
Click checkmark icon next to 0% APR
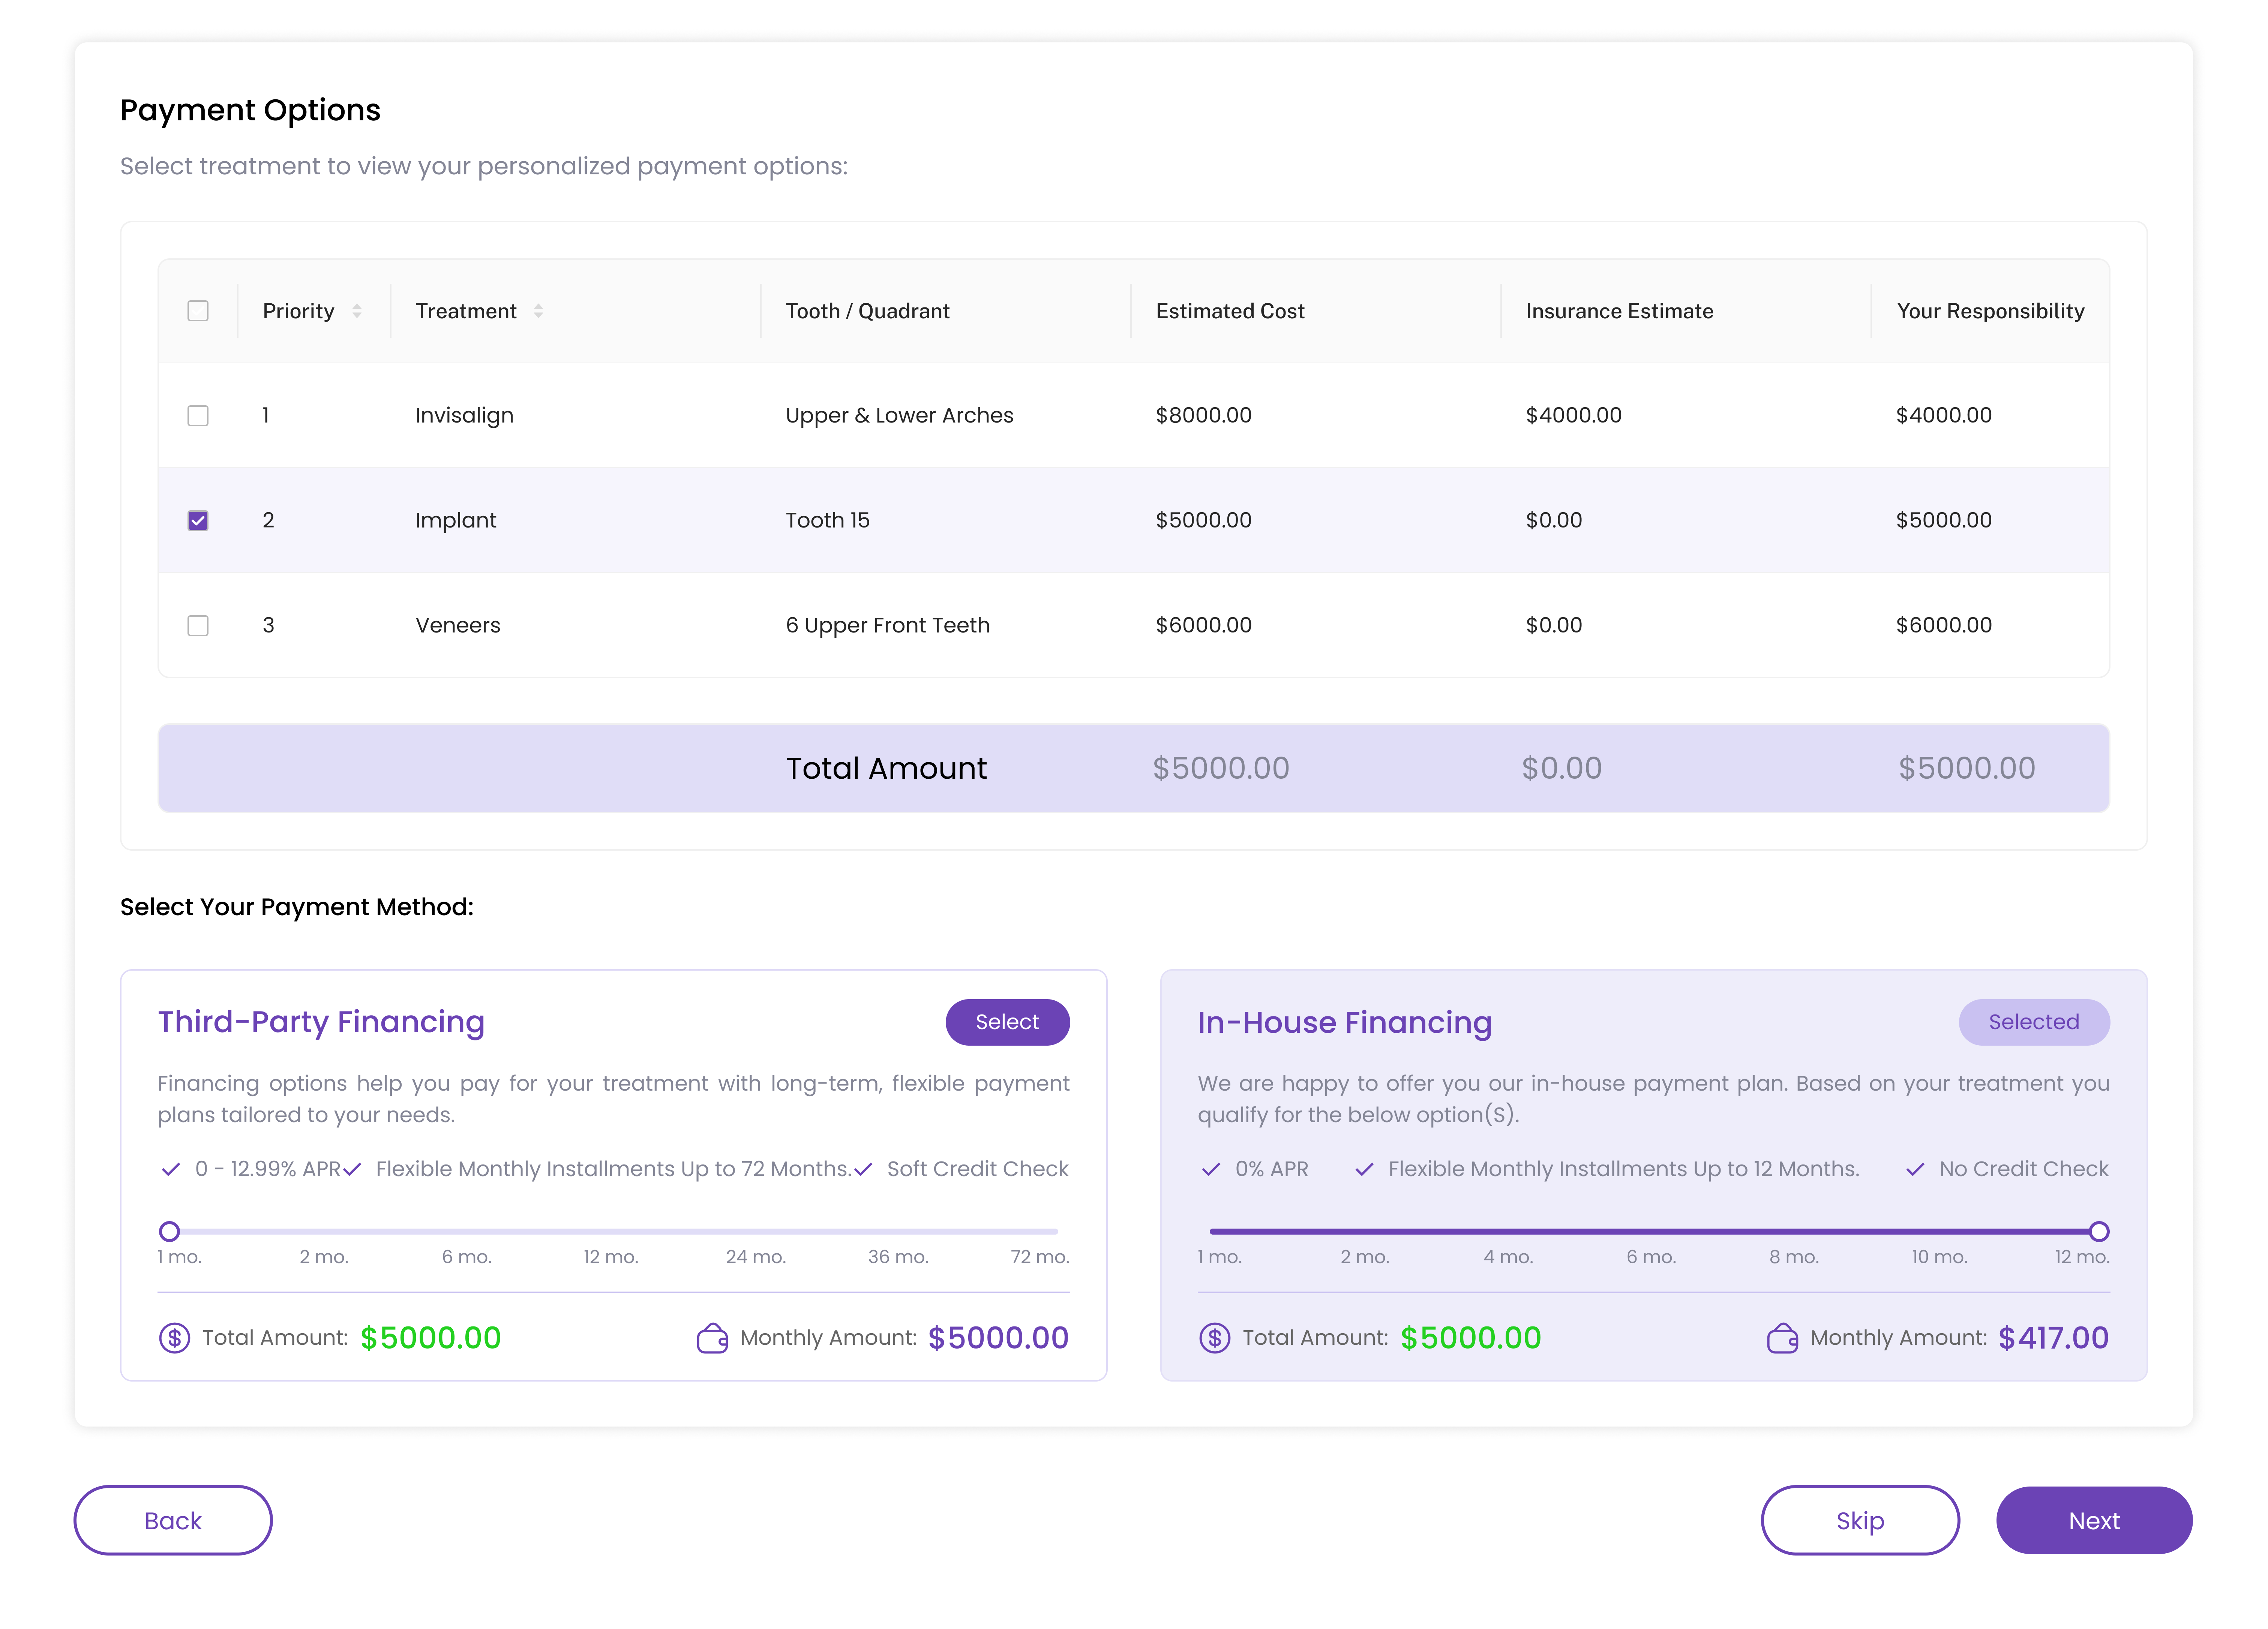tap(1211, 1169)
